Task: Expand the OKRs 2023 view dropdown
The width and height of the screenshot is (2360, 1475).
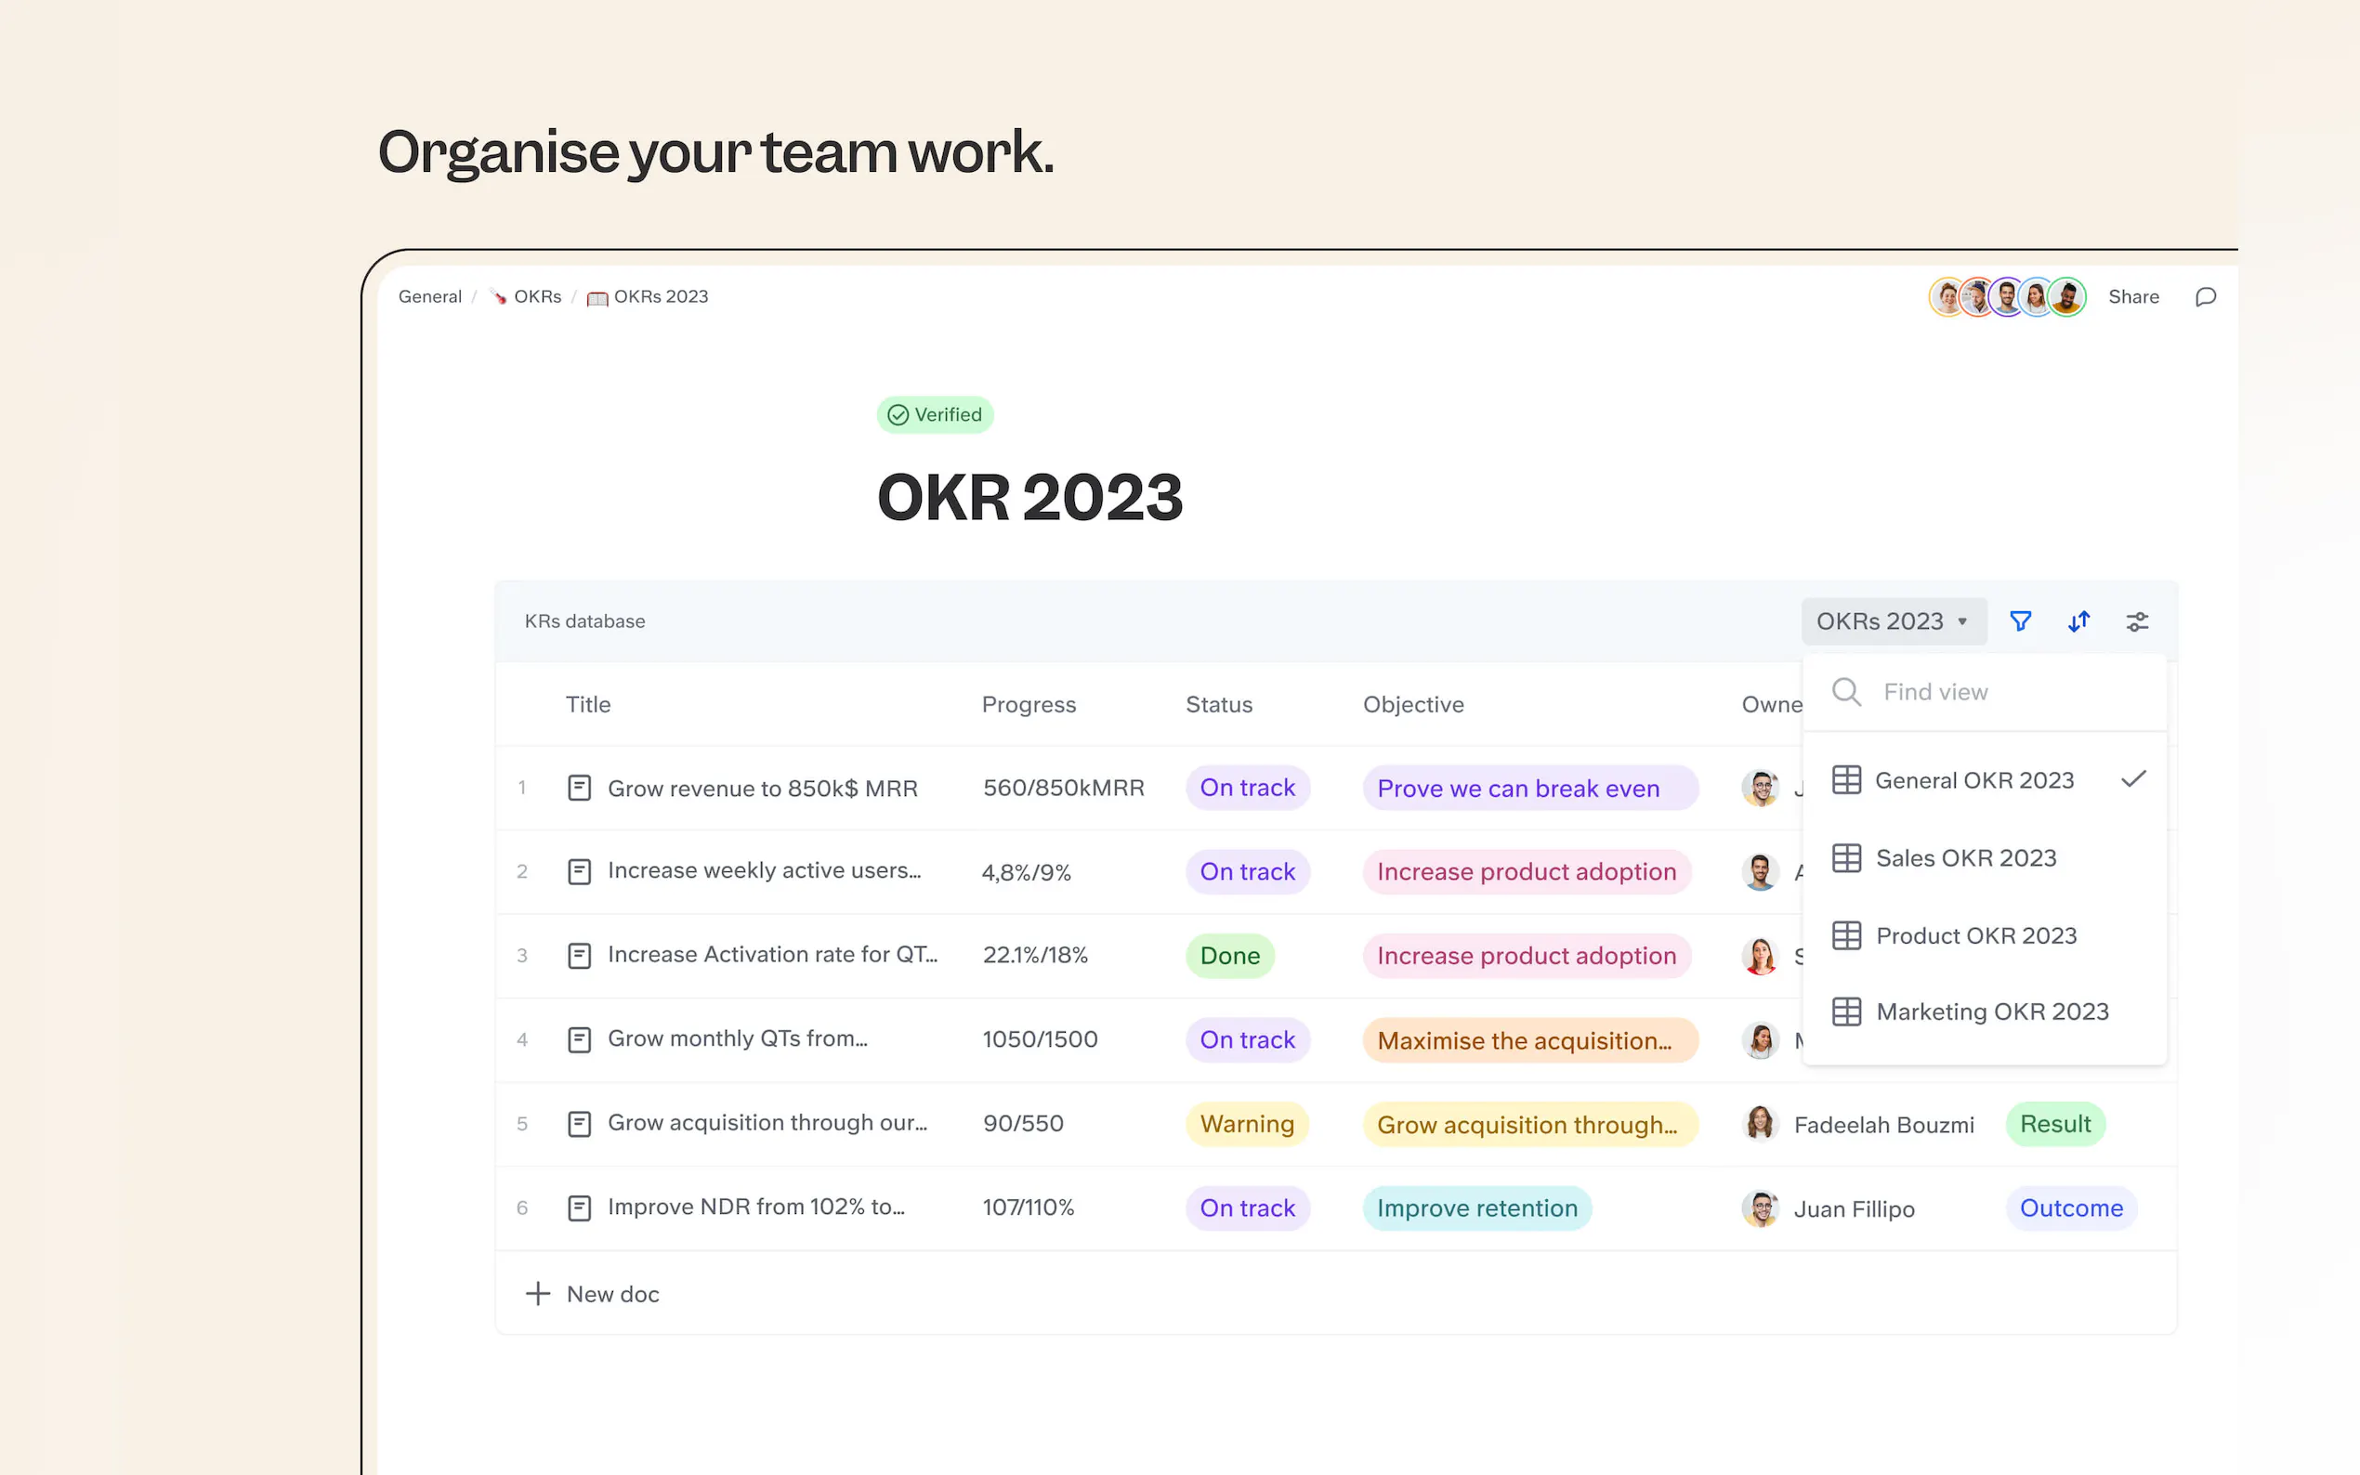Action: (x=1893, y=621)
